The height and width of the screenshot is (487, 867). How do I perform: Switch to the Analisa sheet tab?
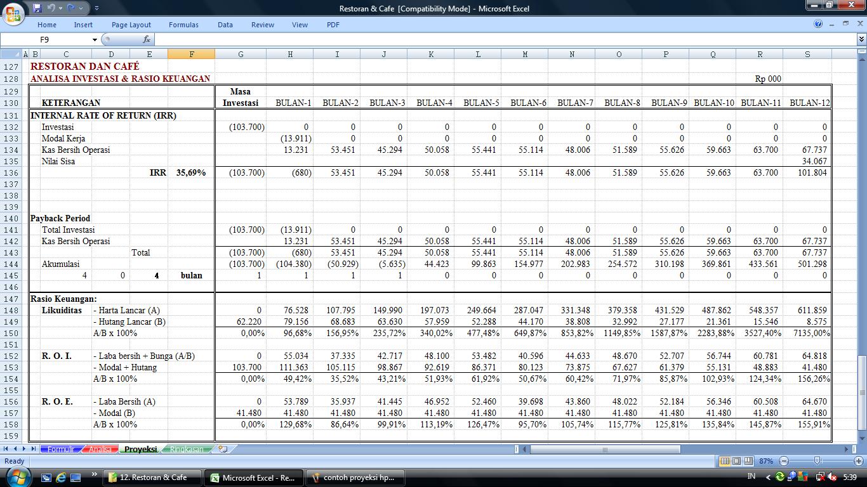100,449
